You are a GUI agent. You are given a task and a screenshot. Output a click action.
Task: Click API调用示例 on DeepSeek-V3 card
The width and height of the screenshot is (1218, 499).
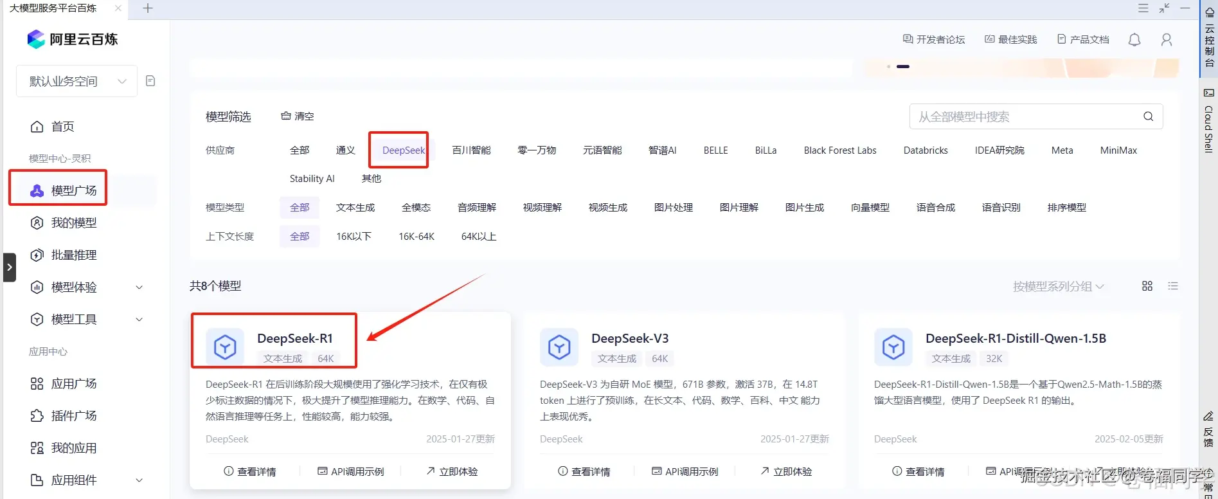(685, 472)
